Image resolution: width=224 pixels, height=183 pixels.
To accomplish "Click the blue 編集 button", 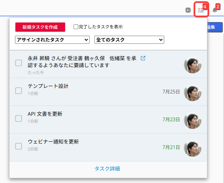I will pyautogui.click(x=215, y=27).
